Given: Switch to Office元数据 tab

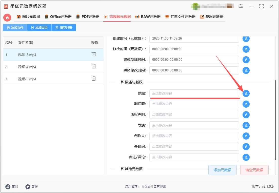Looking at the screenshot, I should tap(58, 17).
